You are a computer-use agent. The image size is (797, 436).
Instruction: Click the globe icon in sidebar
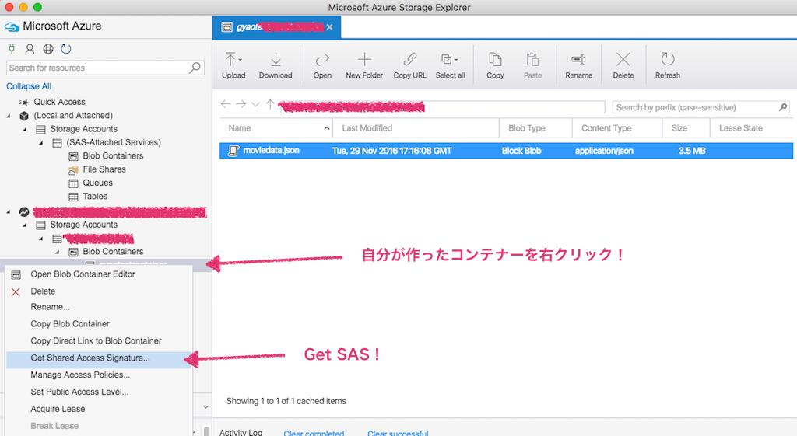tap(48, 49)
